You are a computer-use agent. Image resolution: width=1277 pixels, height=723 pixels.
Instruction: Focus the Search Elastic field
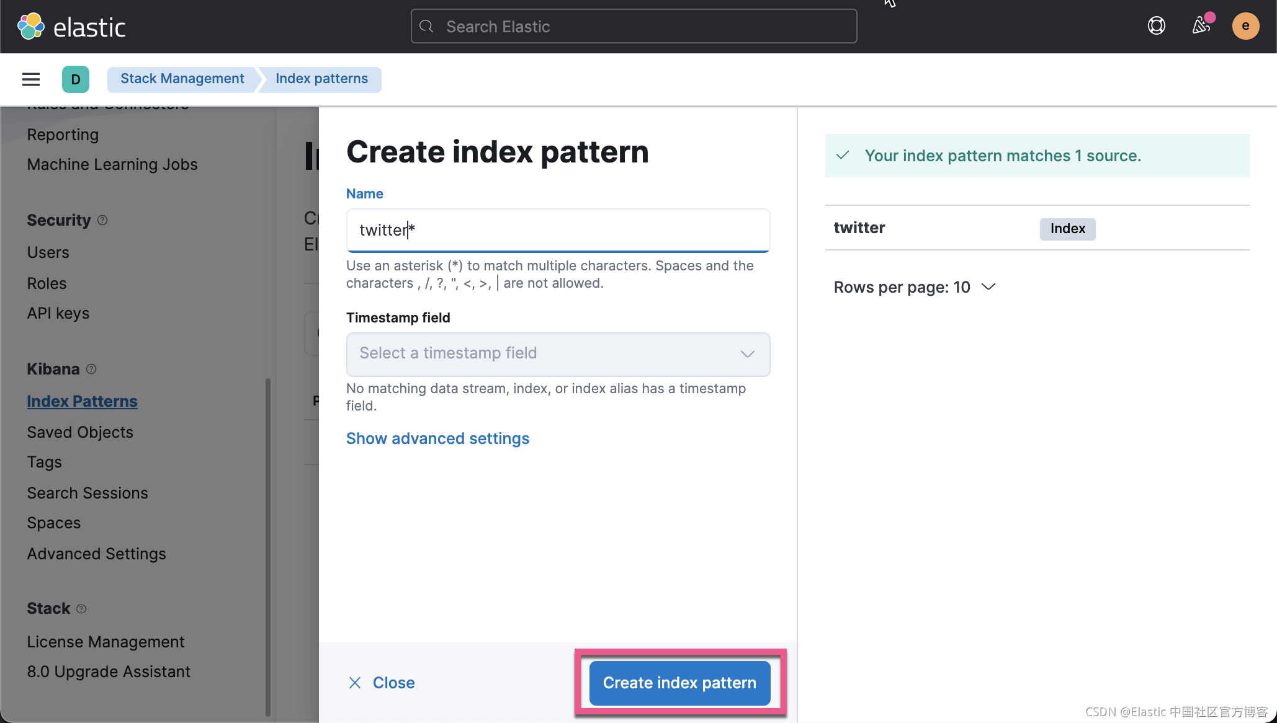click(x=634, y=26)
